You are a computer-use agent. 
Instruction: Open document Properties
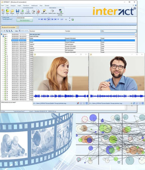click(28, 11)
